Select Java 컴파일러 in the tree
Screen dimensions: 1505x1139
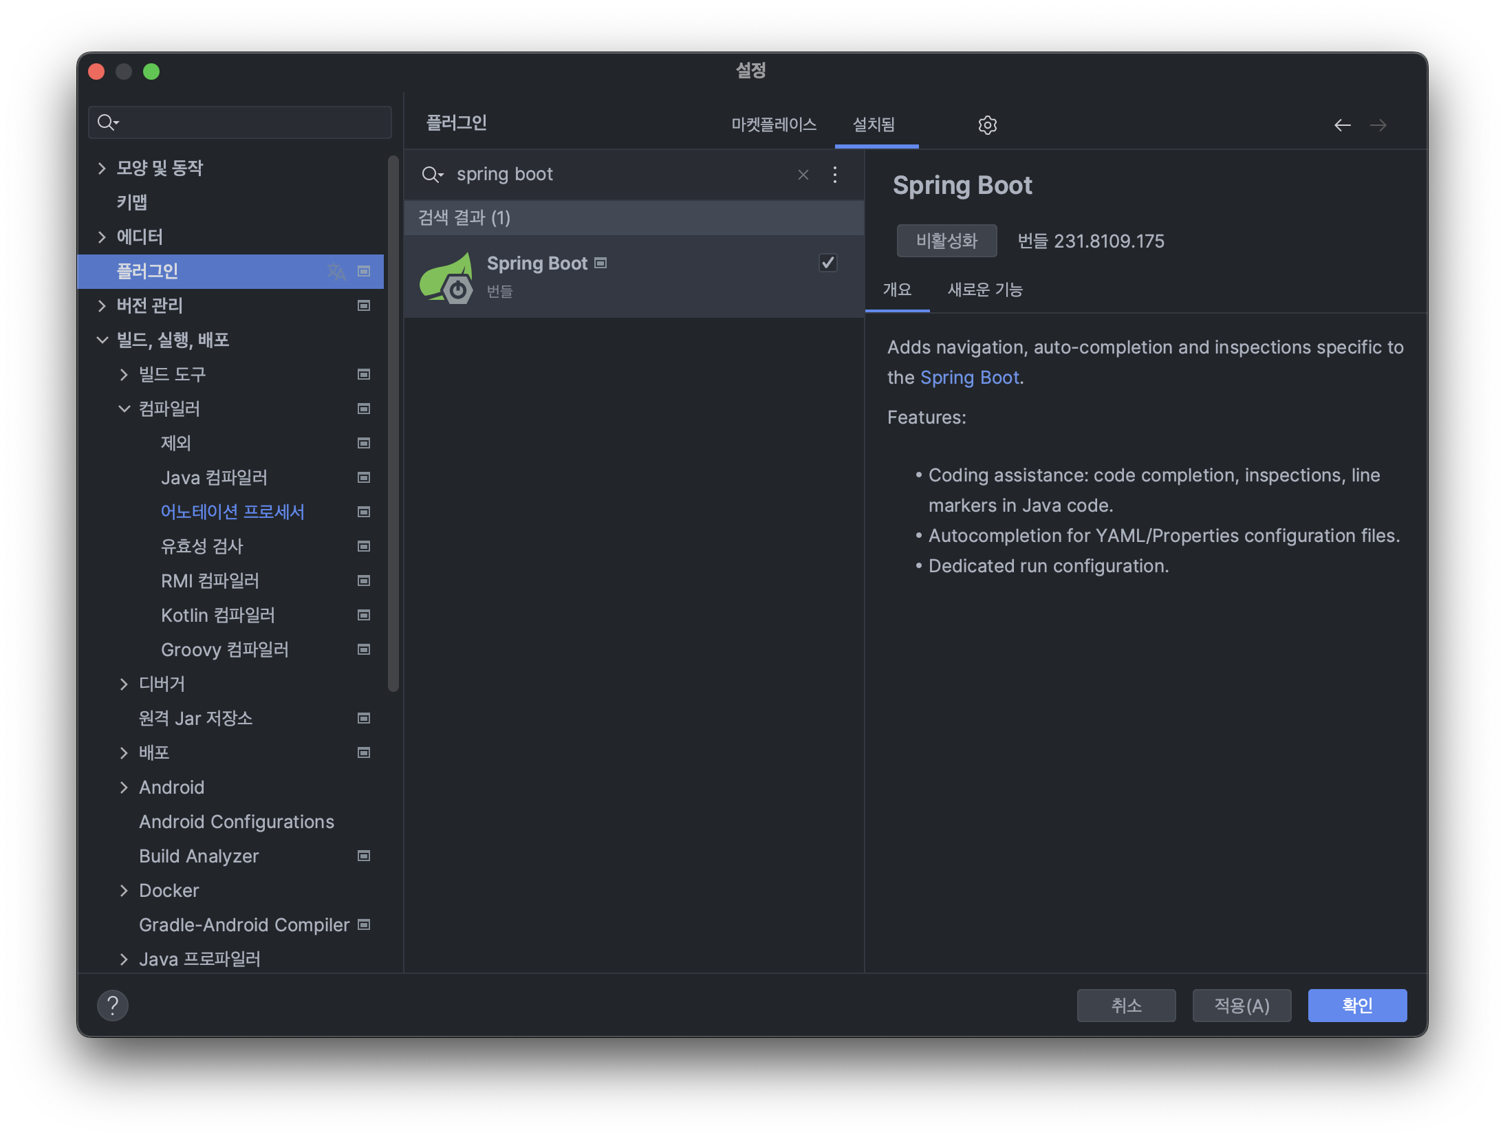click(x=214, y=477)
